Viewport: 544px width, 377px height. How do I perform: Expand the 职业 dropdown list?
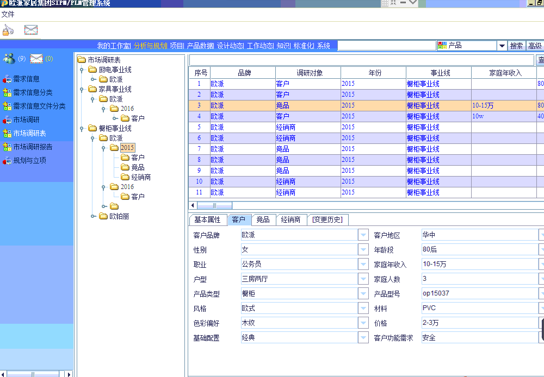click(363, 265)
